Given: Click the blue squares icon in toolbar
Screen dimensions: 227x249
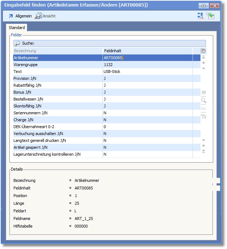Looking at the screenshot, I should [200, 16].
